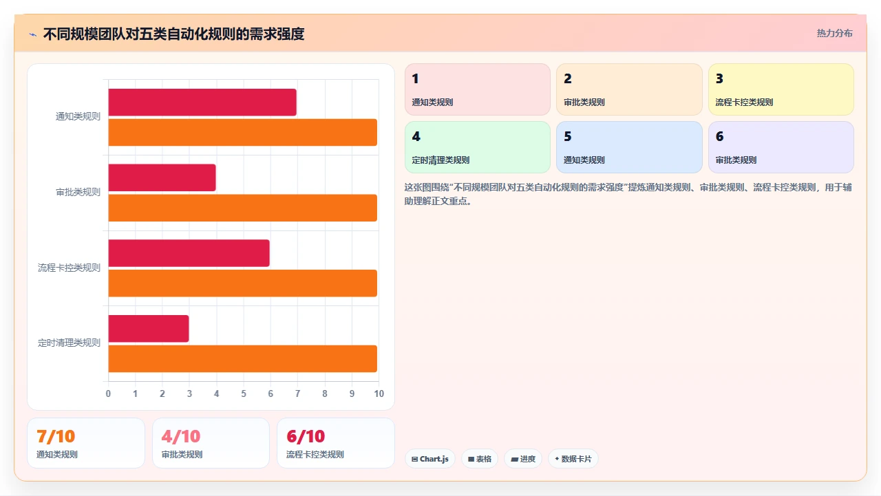The width and height of the screenshot is (881, 496).
Task: Select yellow card number 3 流程卡控类规则
Action: click(781, 89)
